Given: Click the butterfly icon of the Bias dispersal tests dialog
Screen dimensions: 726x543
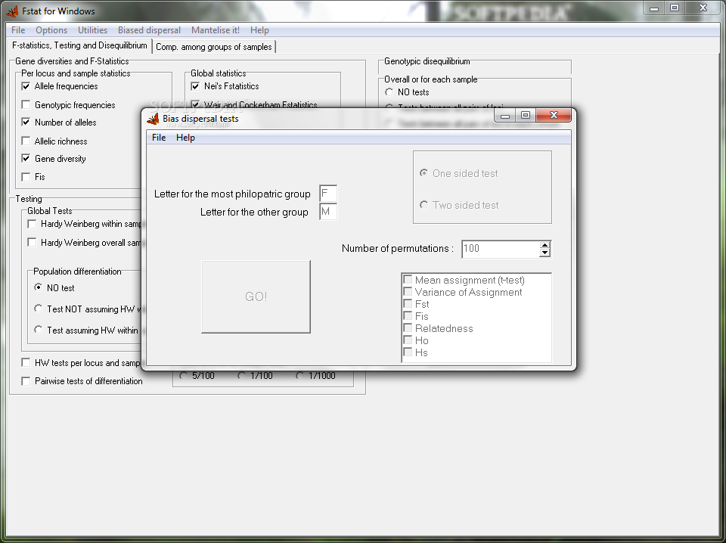Looking at the screenshot, I should (x=153, y=119).
